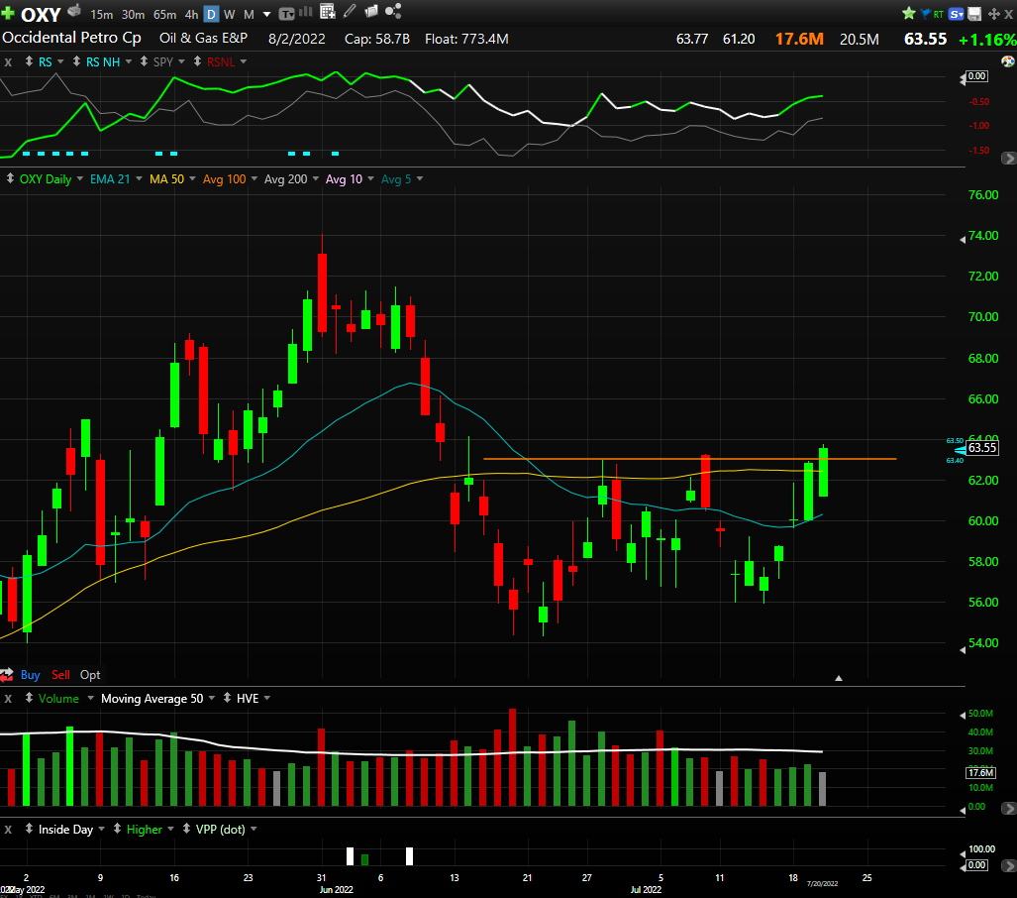Screen dimensions: 1017x898
Task: Reorder arrows icon beside RS
Action: (29, 61)
